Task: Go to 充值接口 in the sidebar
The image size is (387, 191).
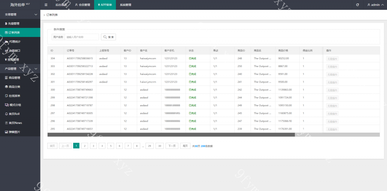Action: [x=20, y=51]
